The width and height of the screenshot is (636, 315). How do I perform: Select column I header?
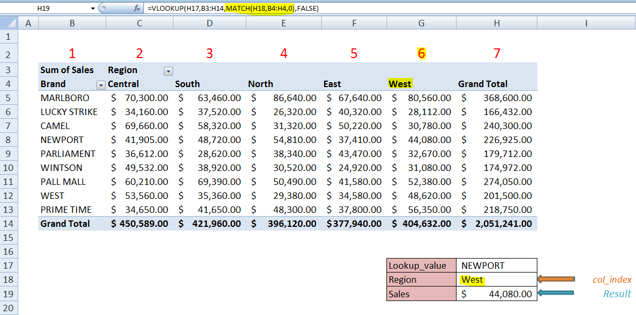[x=586, y=24]
